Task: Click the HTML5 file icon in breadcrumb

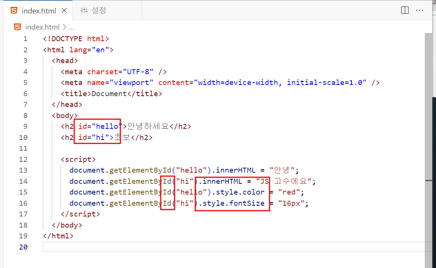Action: (18, 27)
